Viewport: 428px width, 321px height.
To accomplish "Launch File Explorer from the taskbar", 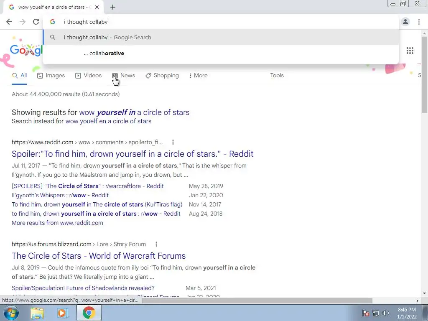I will 37,313.
